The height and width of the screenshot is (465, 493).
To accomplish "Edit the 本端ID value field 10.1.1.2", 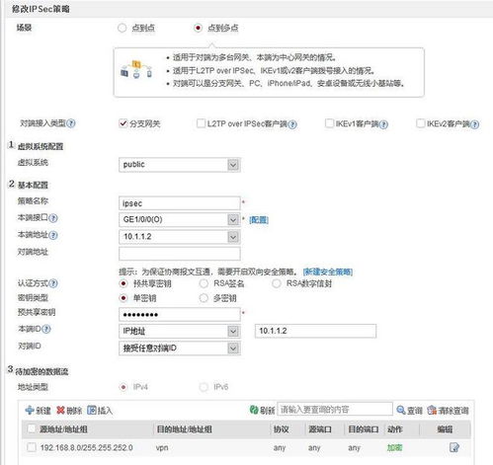I will pos(315,331).
